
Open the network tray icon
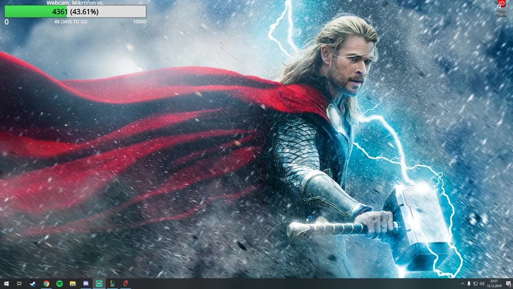coord(475,284)
